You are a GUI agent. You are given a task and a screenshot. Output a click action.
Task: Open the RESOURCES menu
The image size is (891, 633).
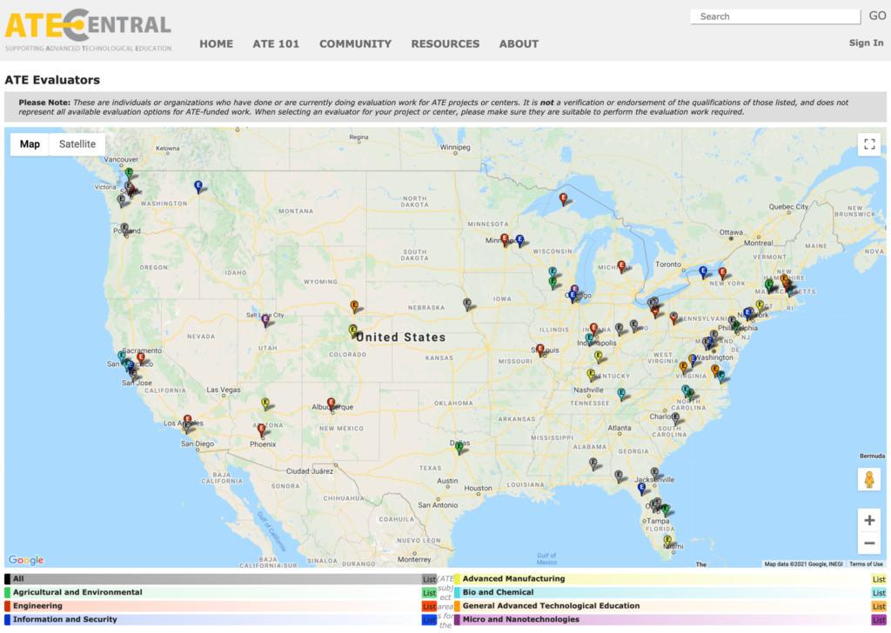[445, 43]
